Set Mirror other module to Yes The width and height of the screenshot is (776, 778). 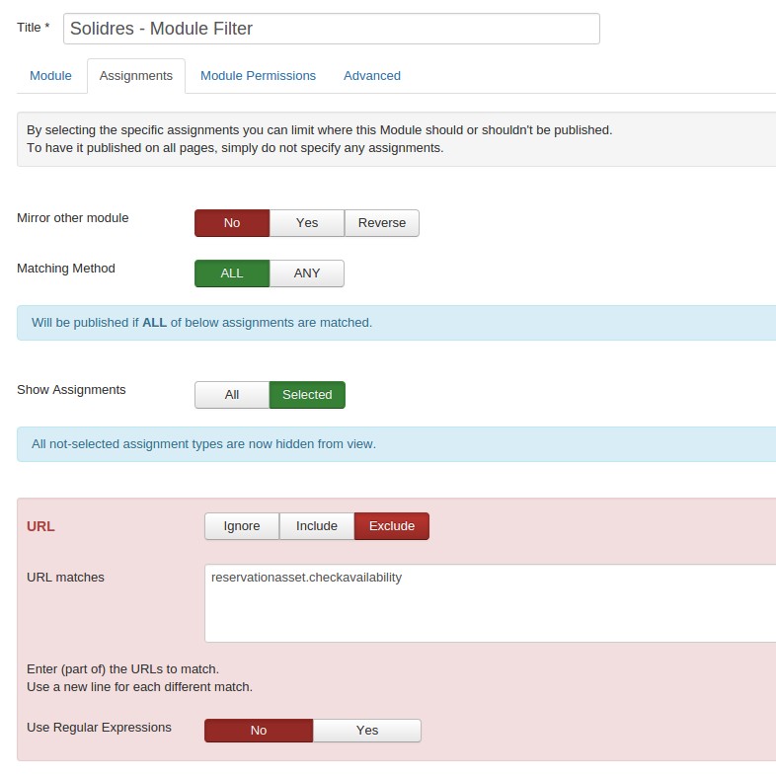(x=307, y=223)
